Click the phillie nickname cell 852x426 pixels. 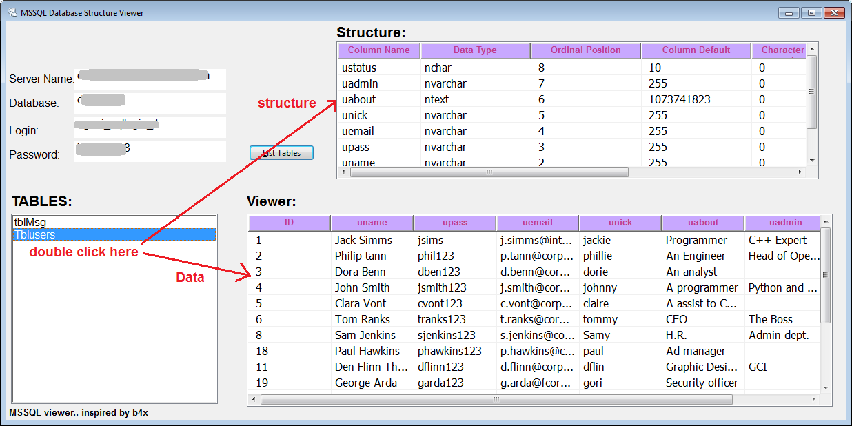tap(620, 256)
